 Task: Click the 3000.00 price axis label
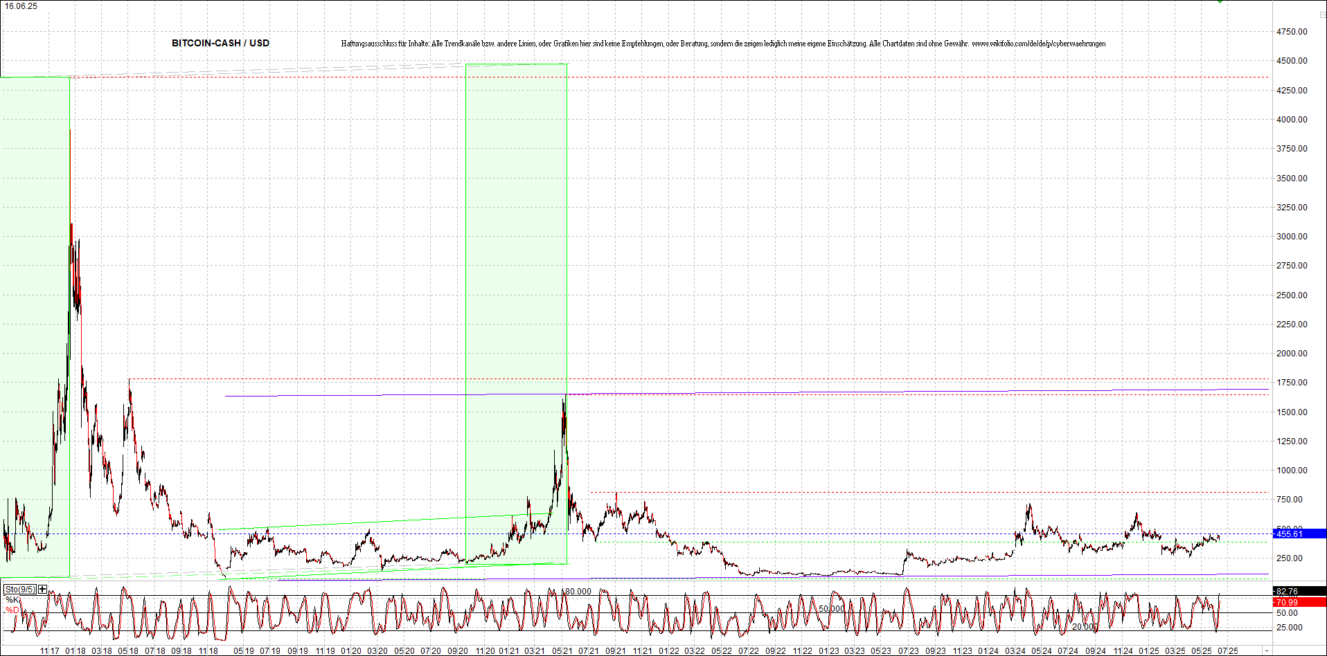pyautogui.click(x=1292, y=237)
